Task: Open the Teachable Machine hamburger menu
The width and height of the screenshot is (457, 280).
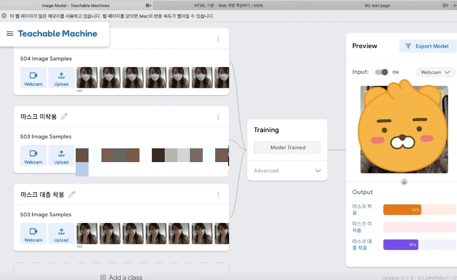Action: pyautogui.click(x=10, y=33)
